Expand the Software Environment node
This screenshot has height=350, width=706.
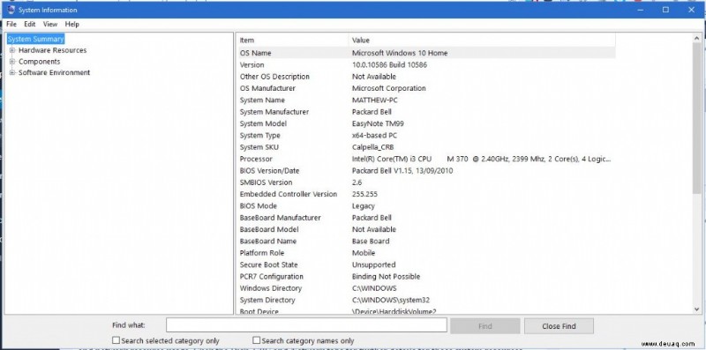pos(12,72)
